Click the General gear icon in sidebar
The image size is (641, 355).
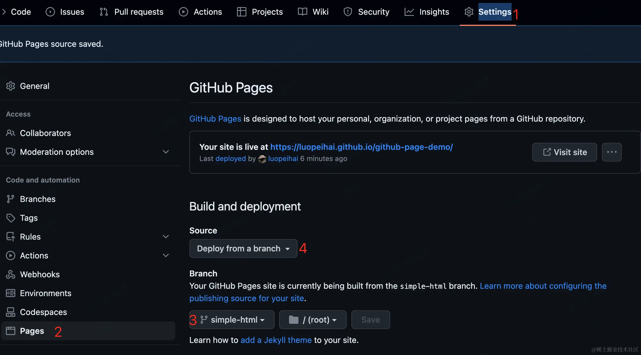[11, 86]
